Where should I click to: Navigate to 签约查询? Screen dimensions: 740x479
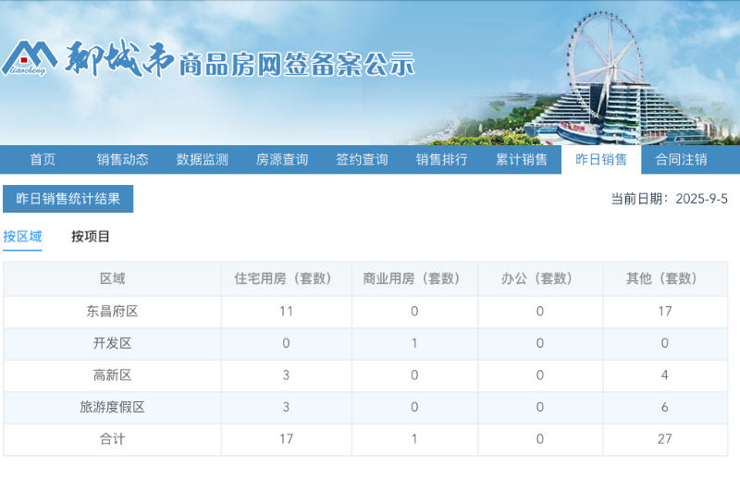[362, 160]
